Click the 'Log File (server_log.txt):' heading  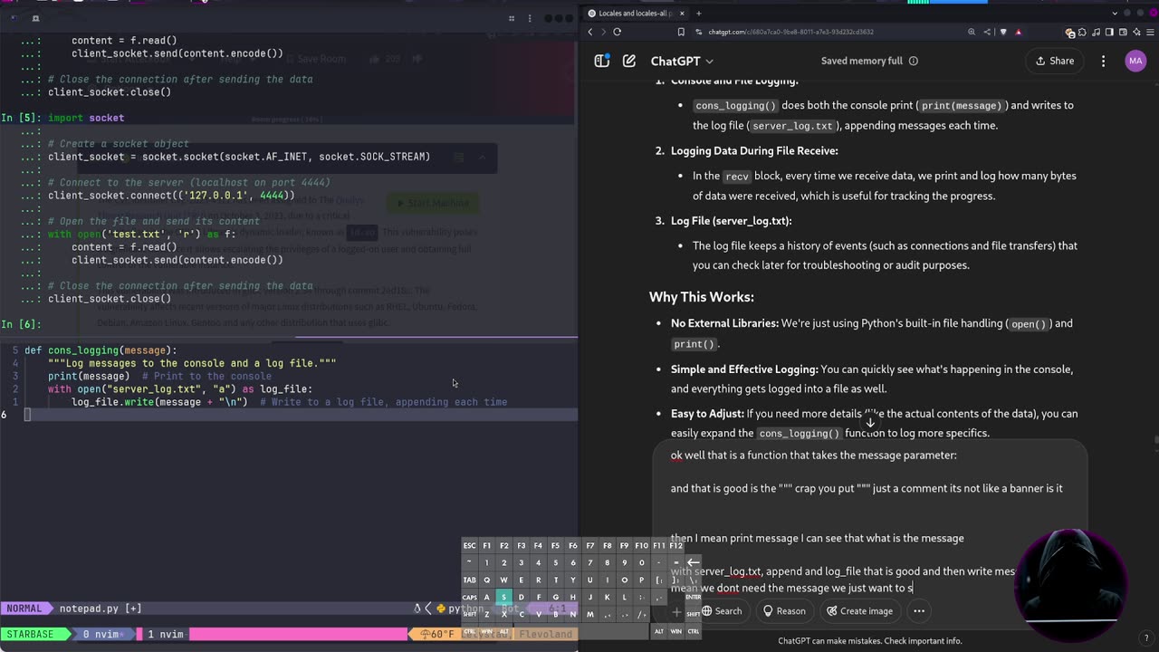pos(732,221)
